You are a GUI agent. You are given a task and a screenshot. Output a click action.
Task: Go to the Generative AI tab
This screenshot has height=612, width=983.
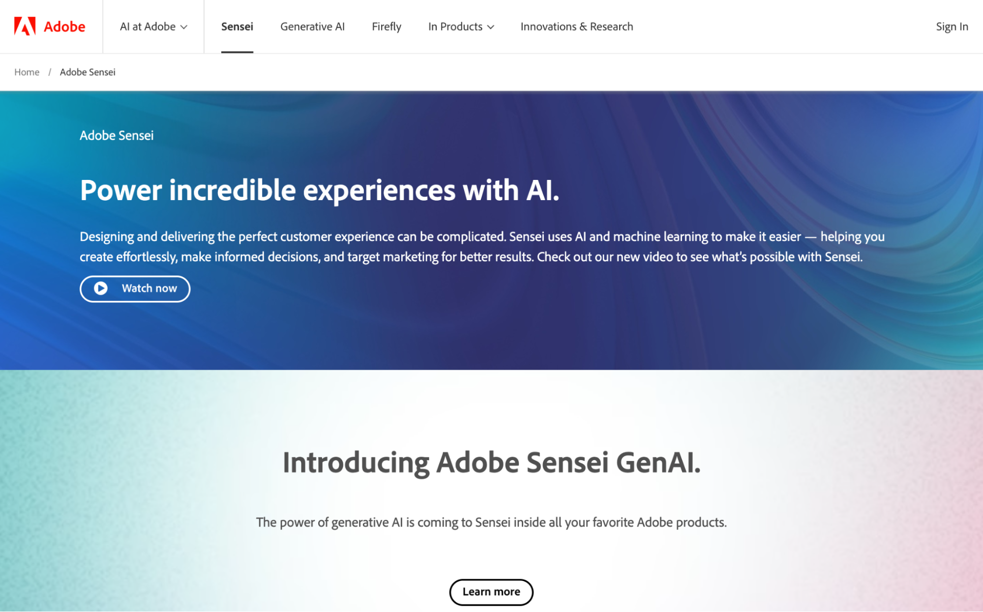[x=312, y=27]
